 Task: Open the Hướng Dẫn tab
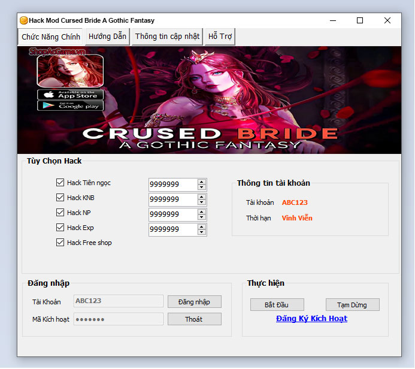[x=107, y=37]
